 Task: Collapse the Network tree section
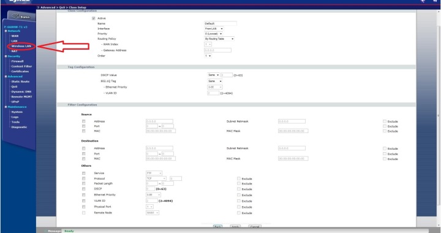click(6, 31)
